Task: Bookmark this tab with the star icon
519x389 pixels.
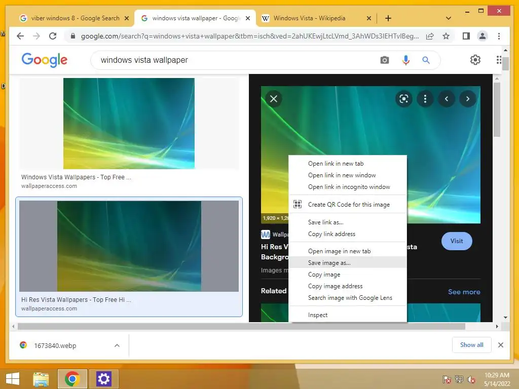Action: click(446, 36)
